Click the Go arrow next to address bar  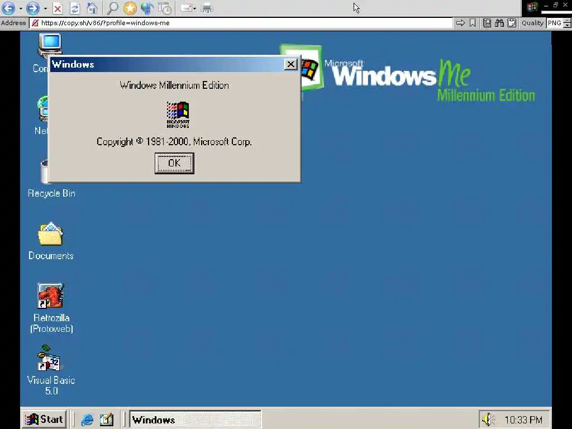point(460,23)
